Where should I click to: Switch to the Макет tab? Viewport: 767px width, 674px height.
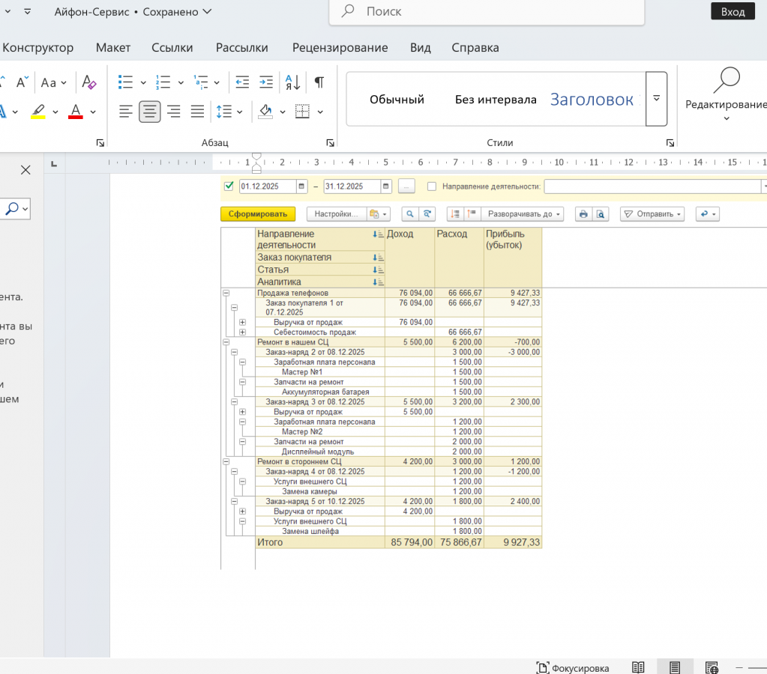click(113, 47)
